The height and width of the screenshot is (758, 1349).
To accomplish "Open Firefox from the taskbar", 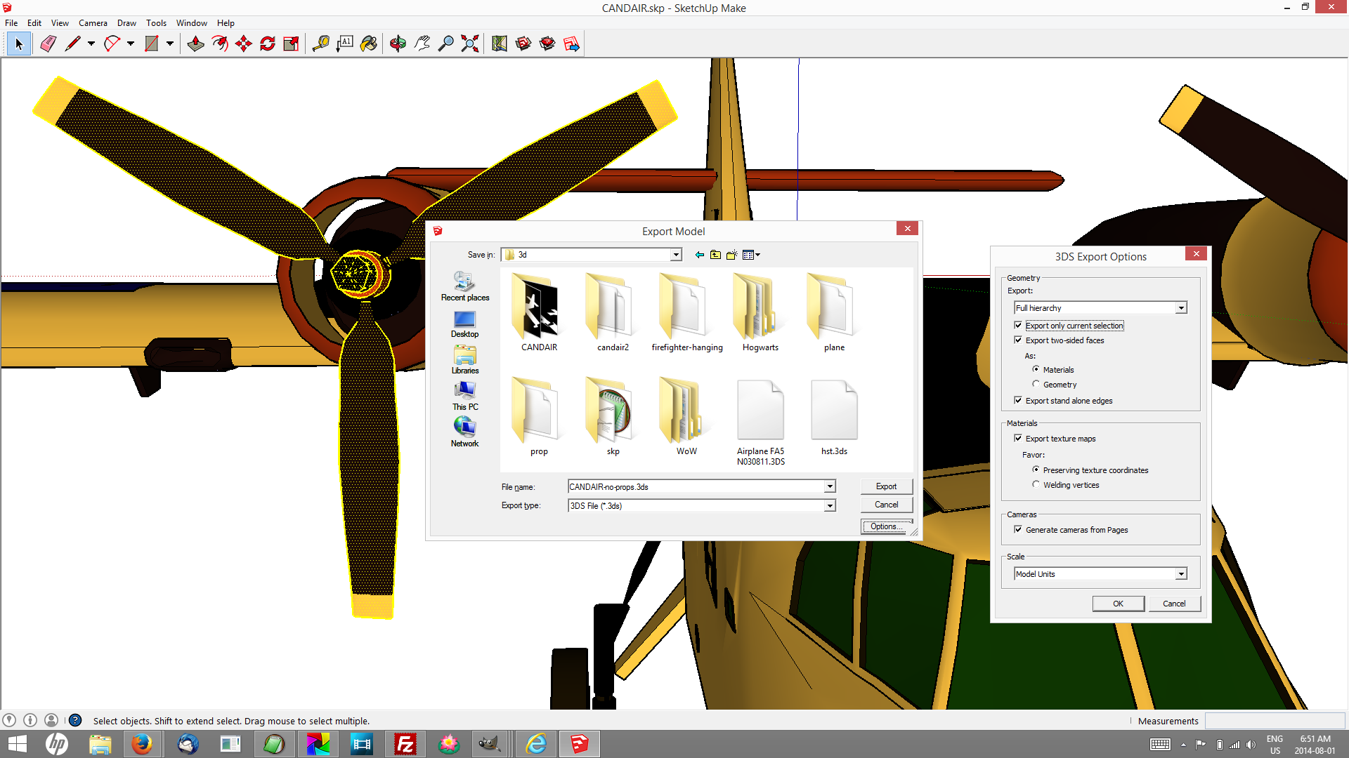I will (x=143, y=744).
